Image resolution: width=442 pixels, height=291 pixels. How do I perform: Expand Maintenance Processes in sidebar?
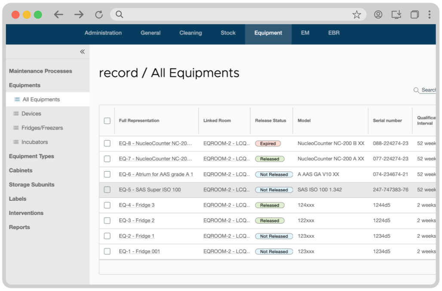coord(40,71)
